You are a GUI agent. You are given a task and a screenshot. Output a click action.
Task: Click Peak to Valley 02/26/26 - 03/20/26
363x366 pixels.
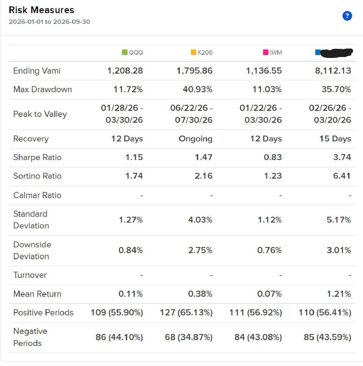[x=330, y=114]
